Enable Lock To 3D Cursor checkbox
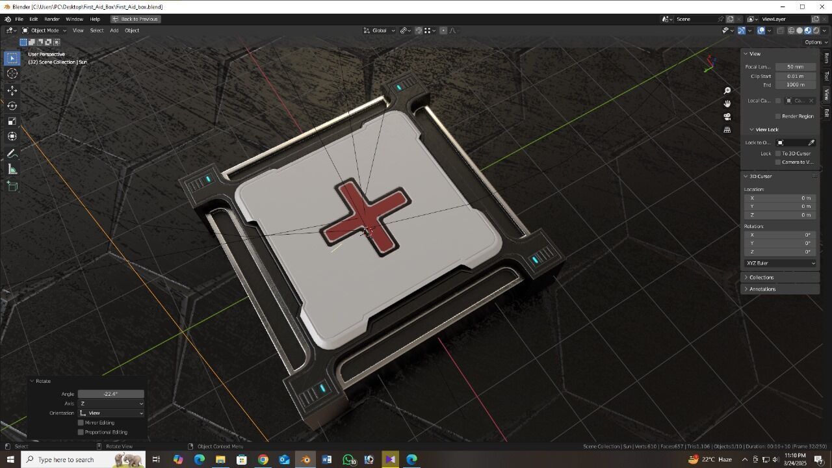The image size is (832, 468). [778, 153]
